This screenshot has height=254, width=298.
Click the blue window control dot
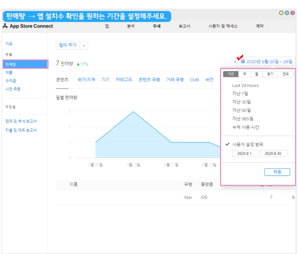(x=287, y=13)
